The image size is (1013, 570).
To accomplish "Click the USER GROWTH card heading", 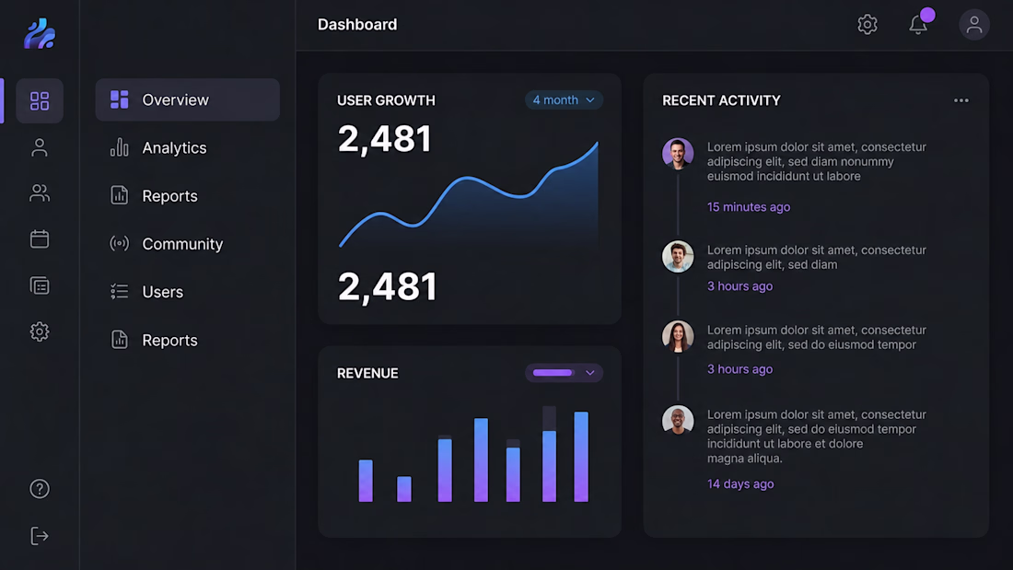I will (x=386, y=100).
